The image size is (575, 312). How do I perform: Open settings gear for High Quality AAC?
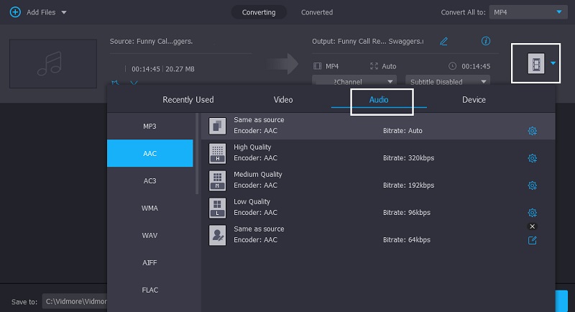pyautogui.click(x=532, y=158)
